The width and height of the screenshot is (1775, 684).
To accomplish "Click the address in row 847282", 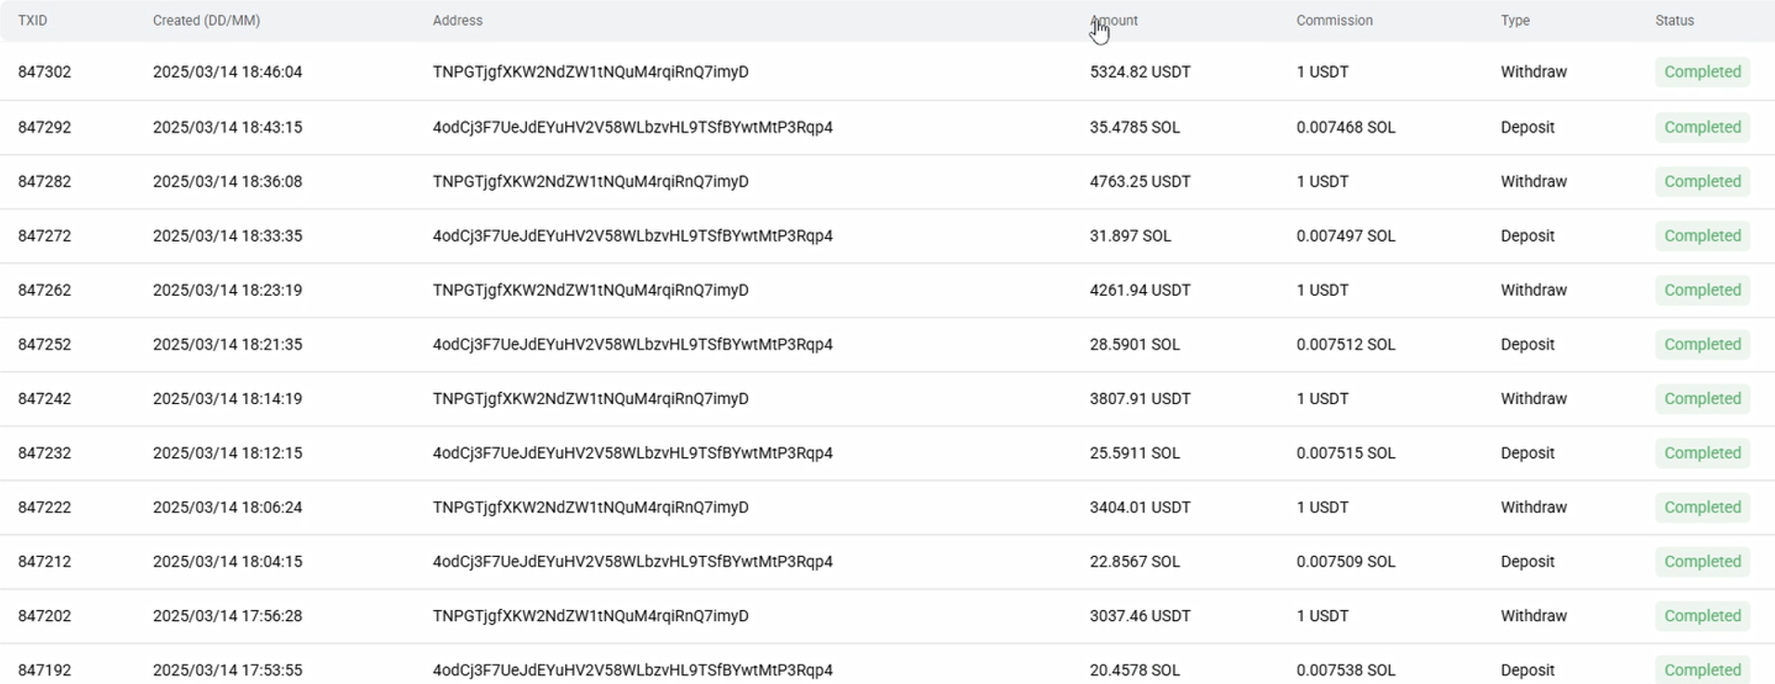I will (590, 182).
